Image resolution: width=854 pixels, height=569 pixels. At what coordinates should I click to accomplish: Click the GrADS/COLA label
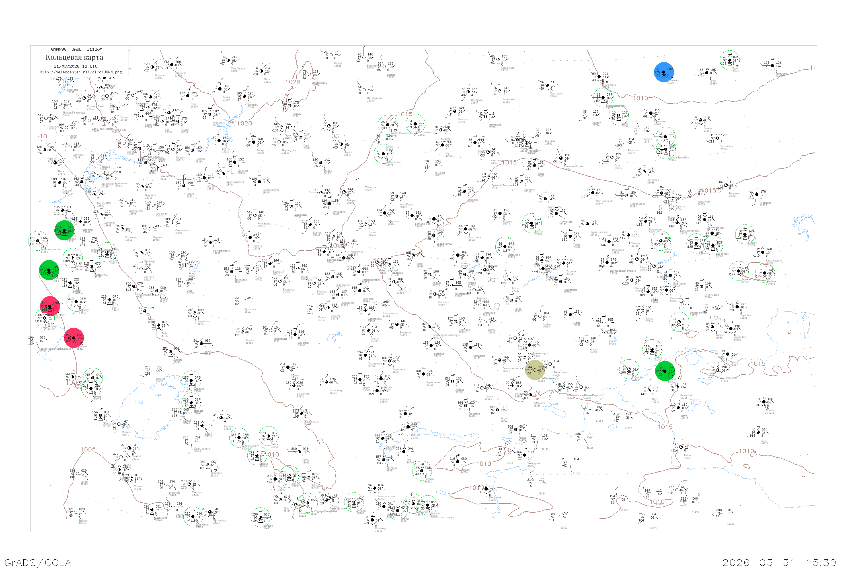pyautogui.click(x=38, y=562)
